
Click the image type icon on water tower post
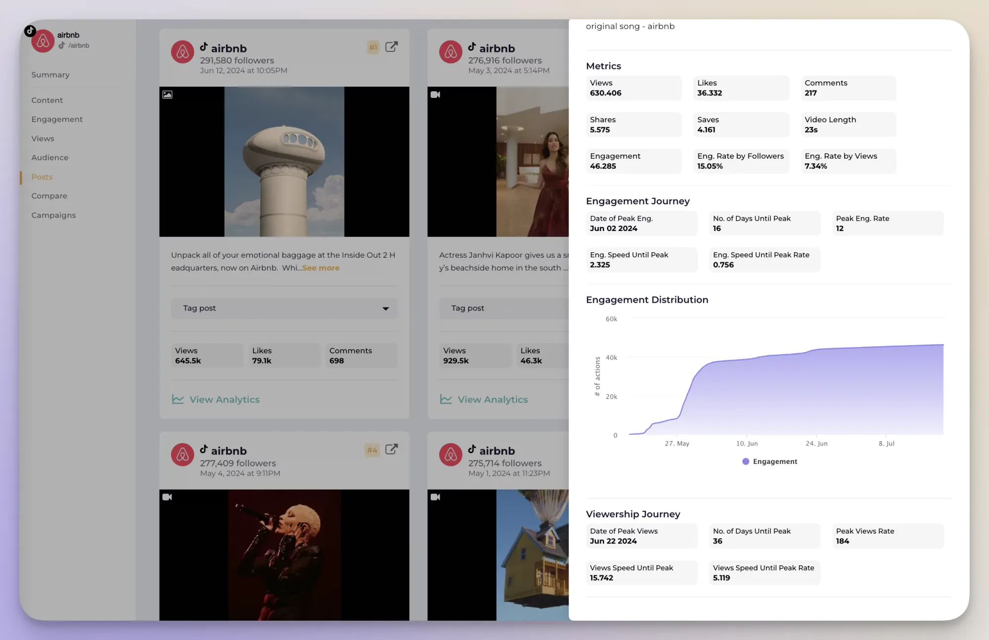point(168,94)
